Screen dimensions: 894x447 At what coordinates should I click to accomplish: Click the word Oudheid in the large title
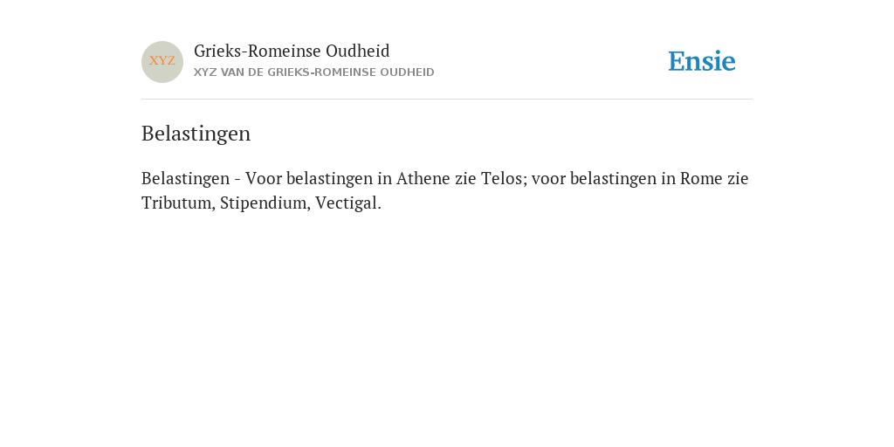pos(357,51)
